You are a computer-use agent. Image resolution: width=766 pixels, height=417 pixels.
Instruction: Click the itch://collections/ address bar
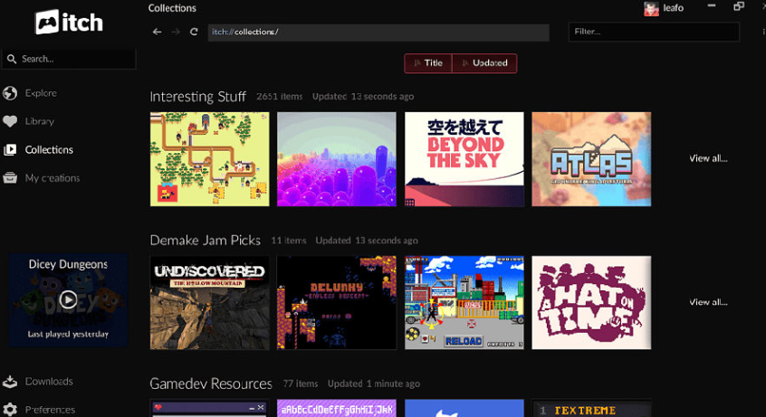coord(378,33)
